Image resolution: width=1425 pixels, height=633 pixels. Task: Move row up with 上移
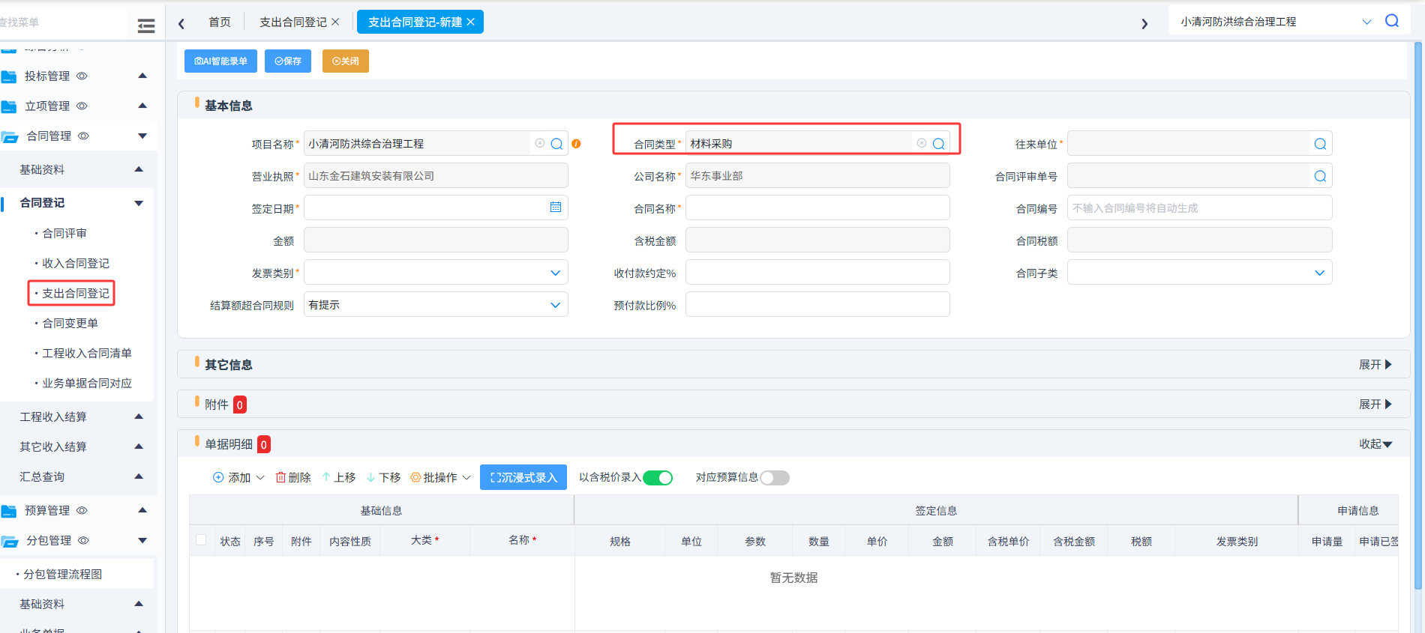click(339, 477)
